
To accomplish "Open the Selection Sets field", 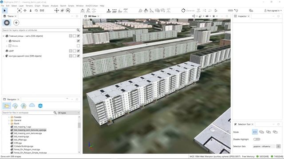I will 264,146.
